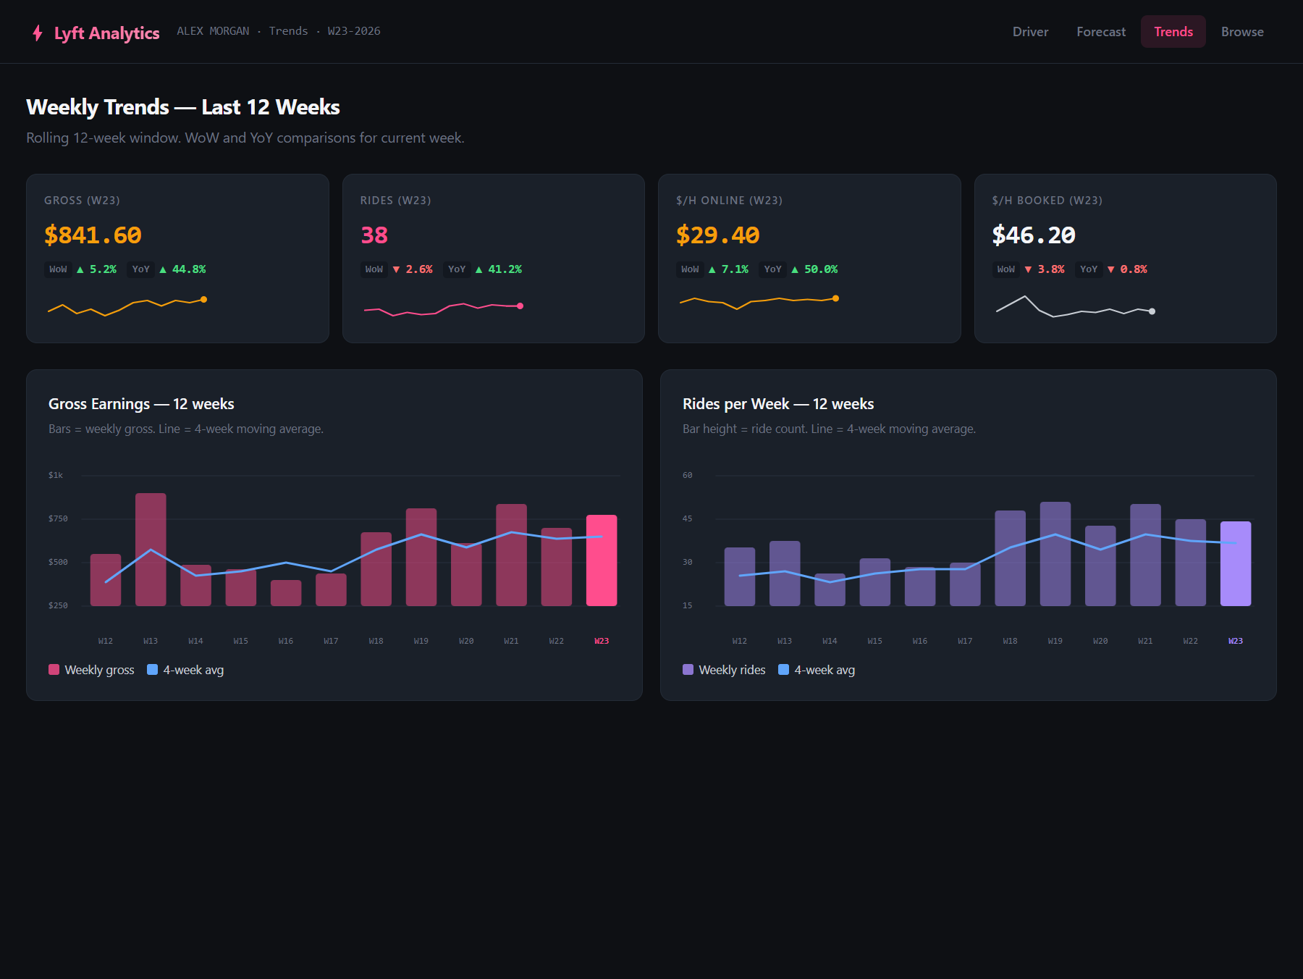Click the highlighted W23 gross earnings bar
The height and width of the screenshot is (979, 1303).
pyautogui.click(x=602, y=560)
